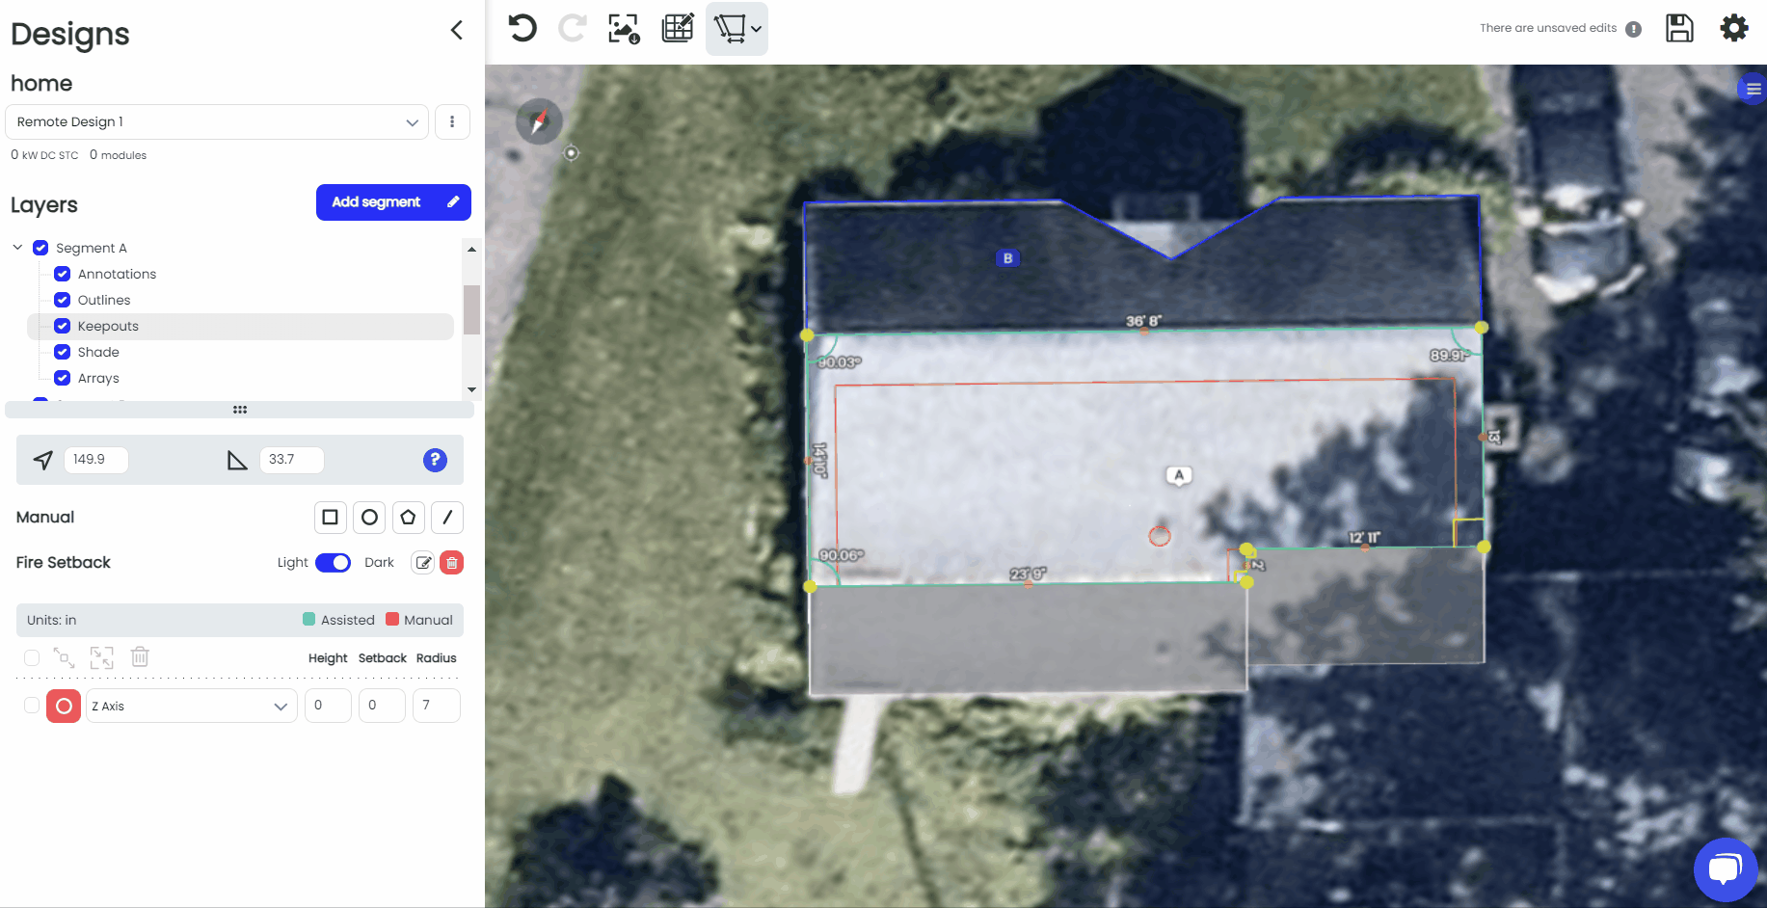Viewport: 1767px width, 908px height.
Task: Click the Add segment button
Action: [393, 202]
